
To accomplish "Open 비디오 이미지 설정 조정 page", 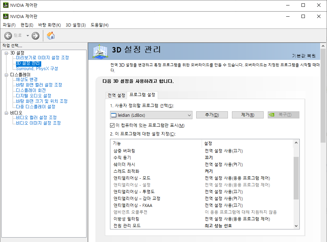I will [38, 123].
